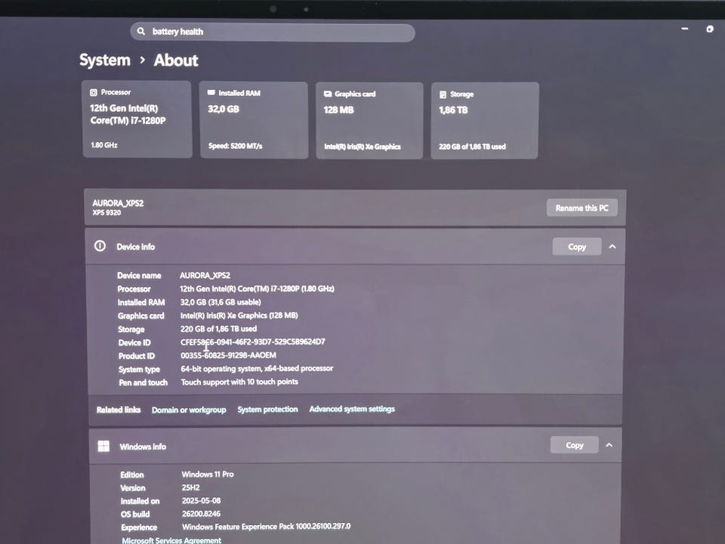Click the Rename this PC button
This screenshot has height=544, width=725.
coord(582,209)
